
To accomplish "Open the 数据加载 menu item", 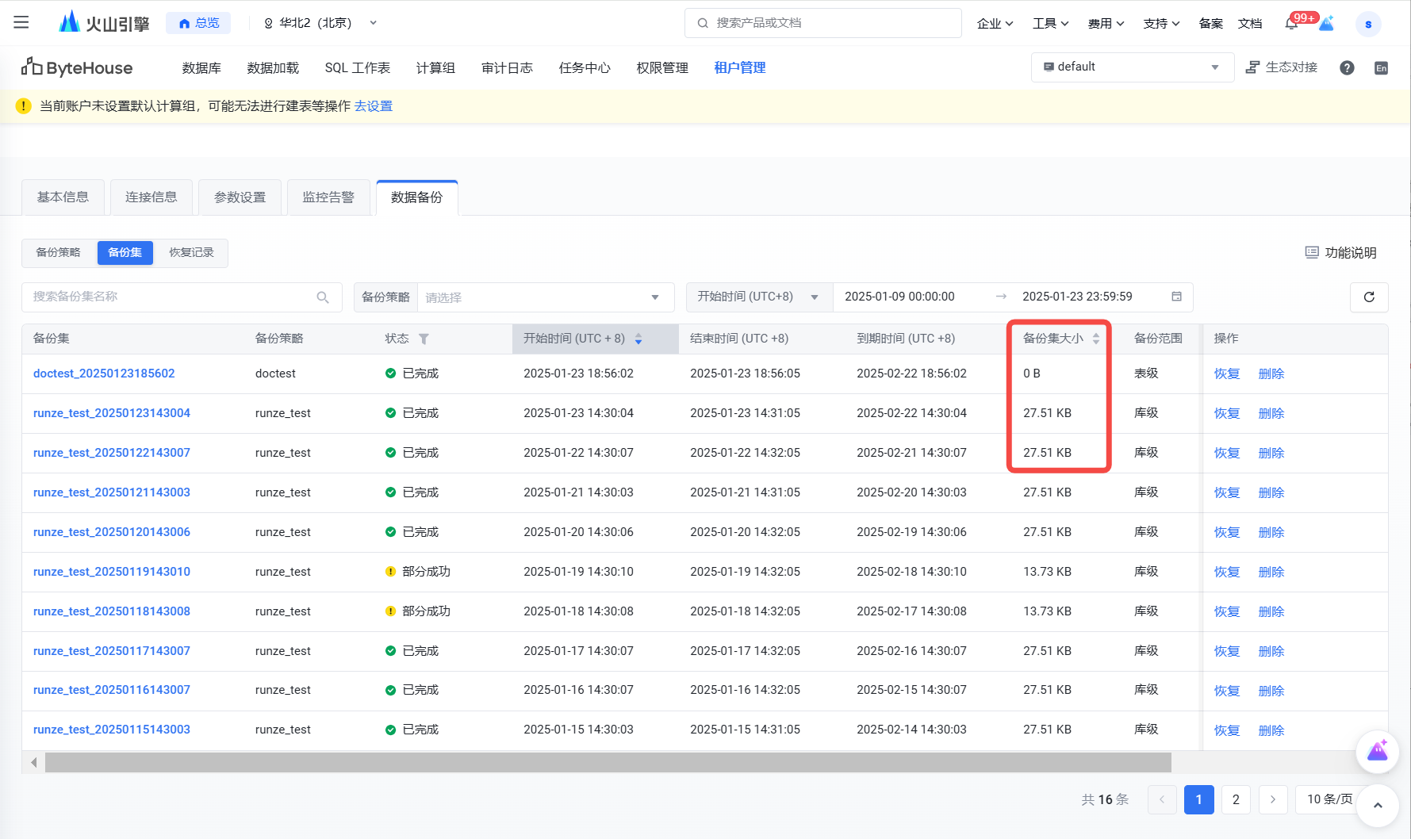I will click(x=273, y=67).
